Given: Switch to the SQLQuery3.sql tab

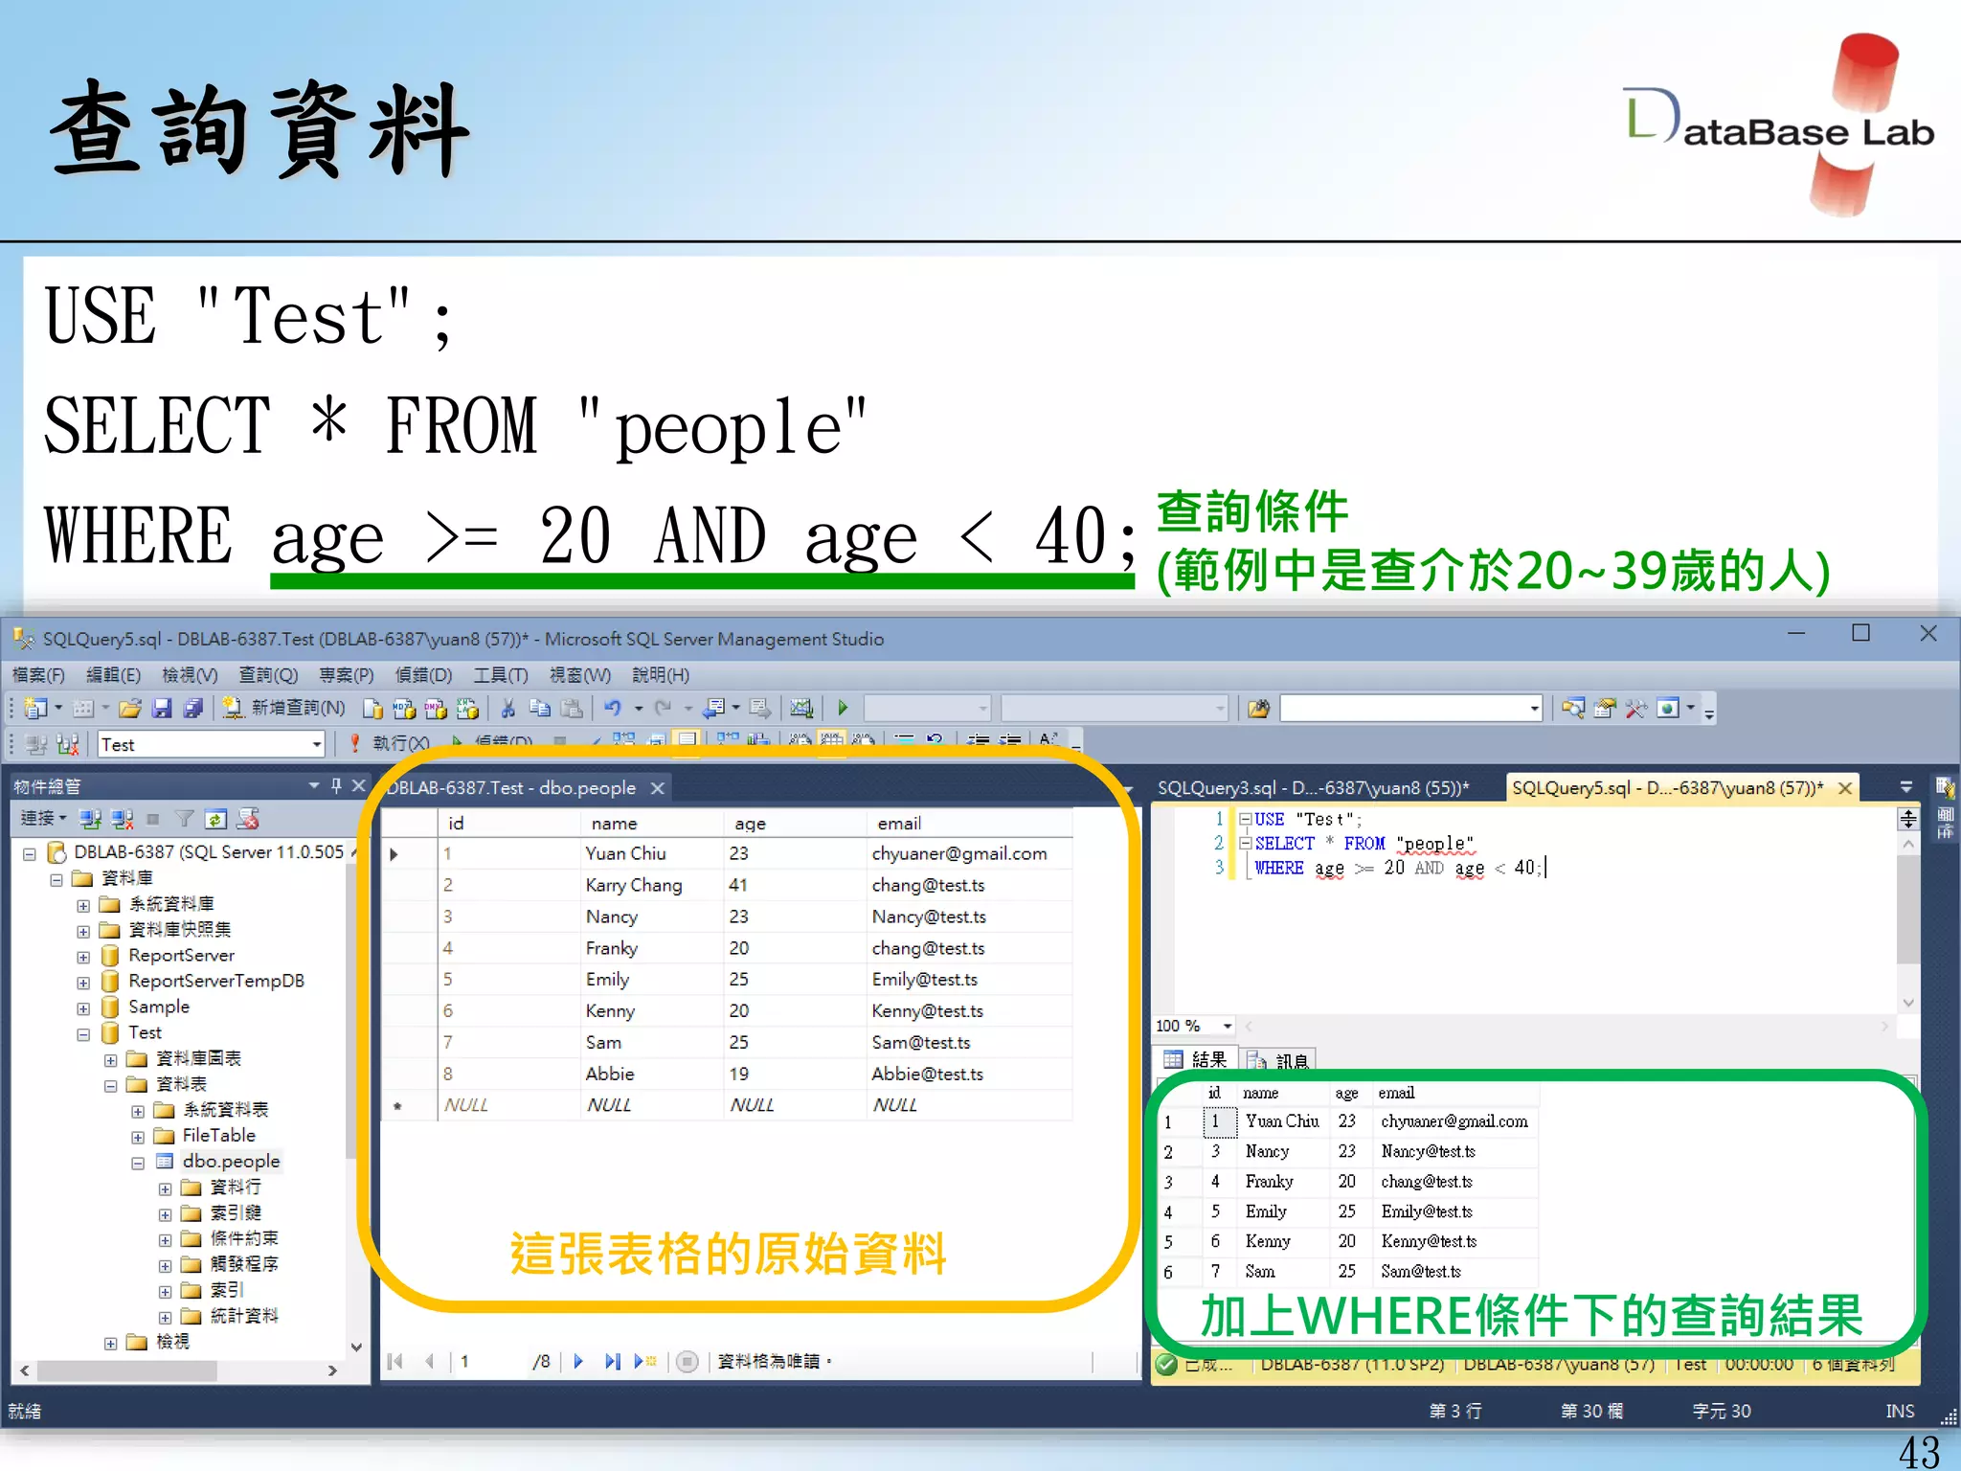Looking at the screenshot, I should (1313, 788).
